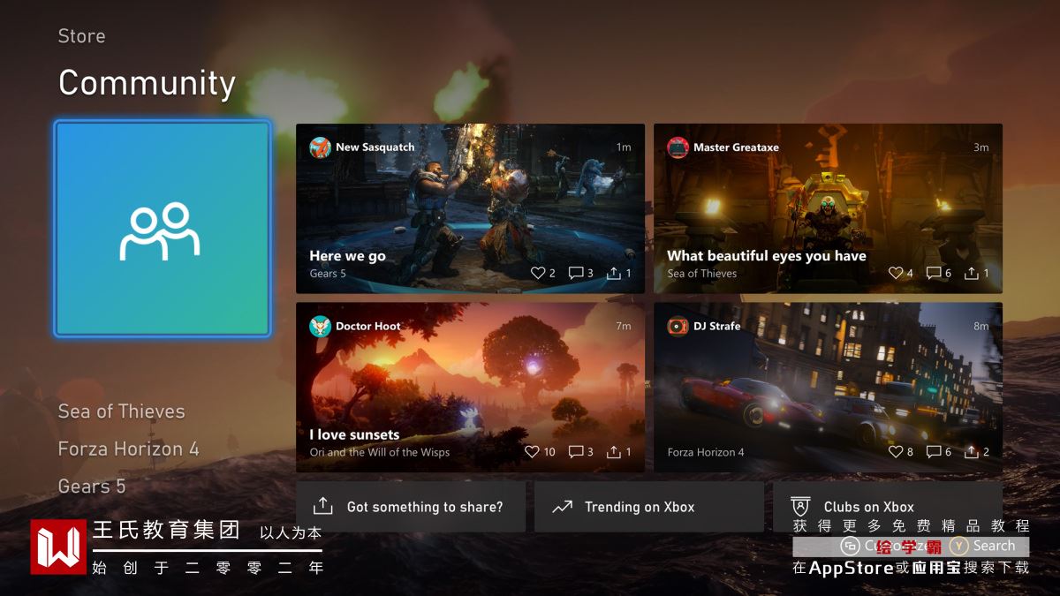Go to the Store section
1060x596 pixels.
pos(81,36)
